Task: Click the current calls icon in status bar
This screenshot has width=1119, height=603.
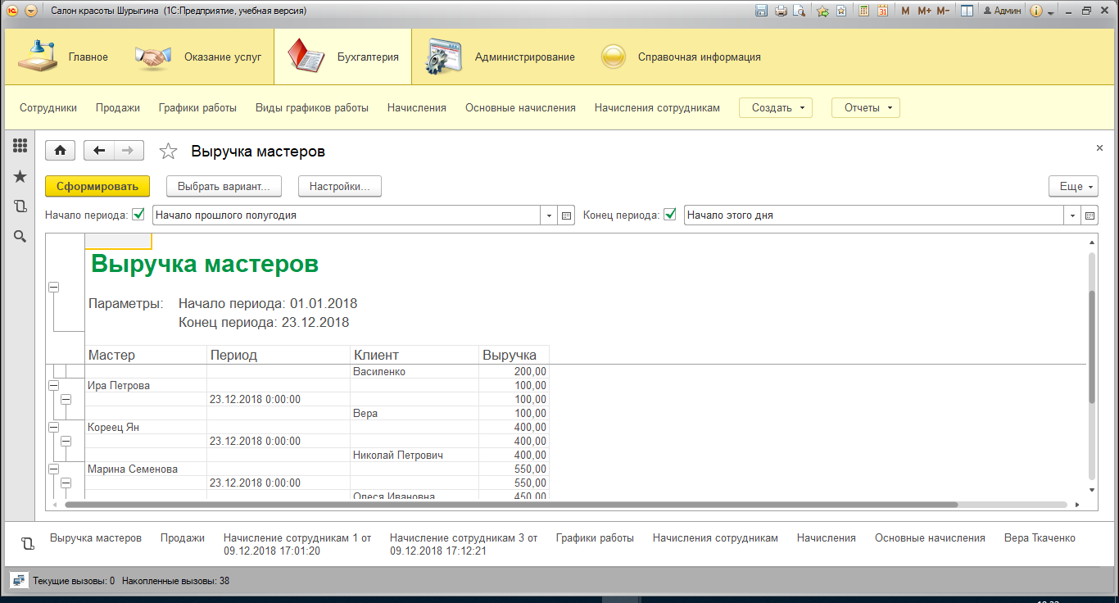Action: [x=19, y=581]
